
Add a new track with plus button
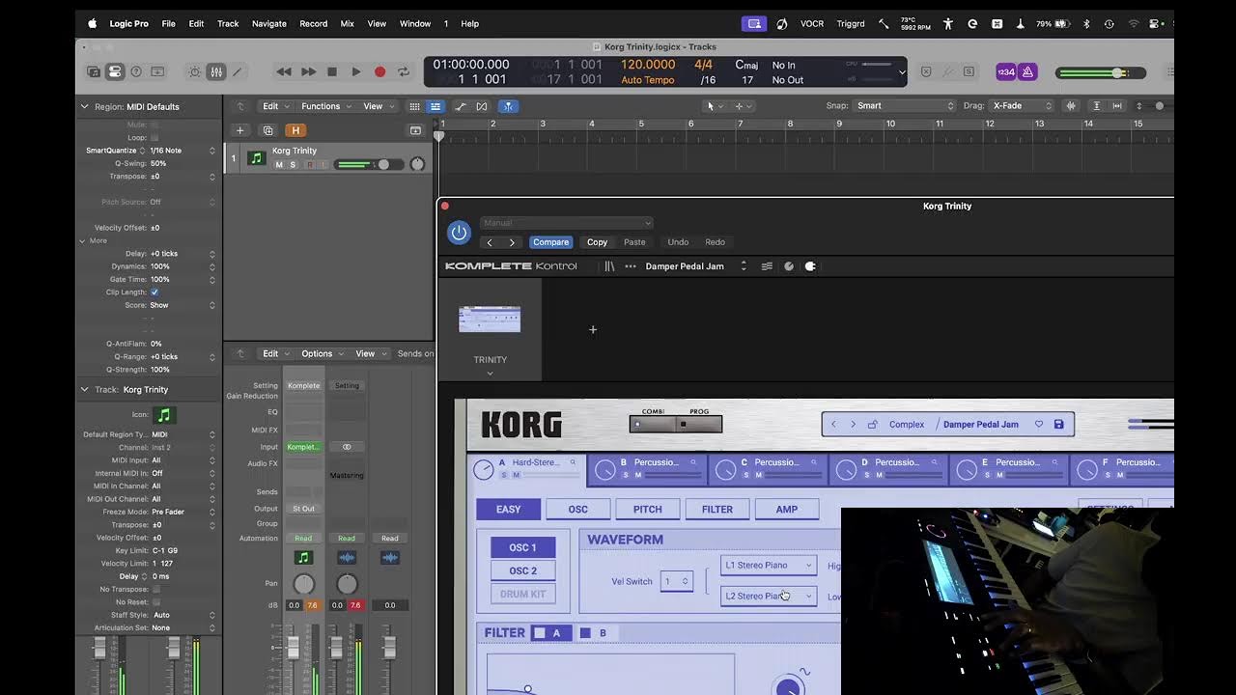point(239,130)
